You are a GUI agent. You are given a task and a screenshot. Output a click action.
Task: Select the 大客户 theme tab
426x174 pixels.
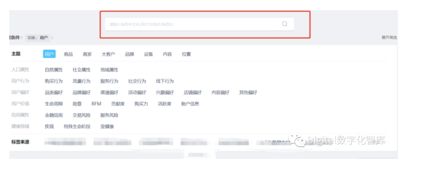108,54
